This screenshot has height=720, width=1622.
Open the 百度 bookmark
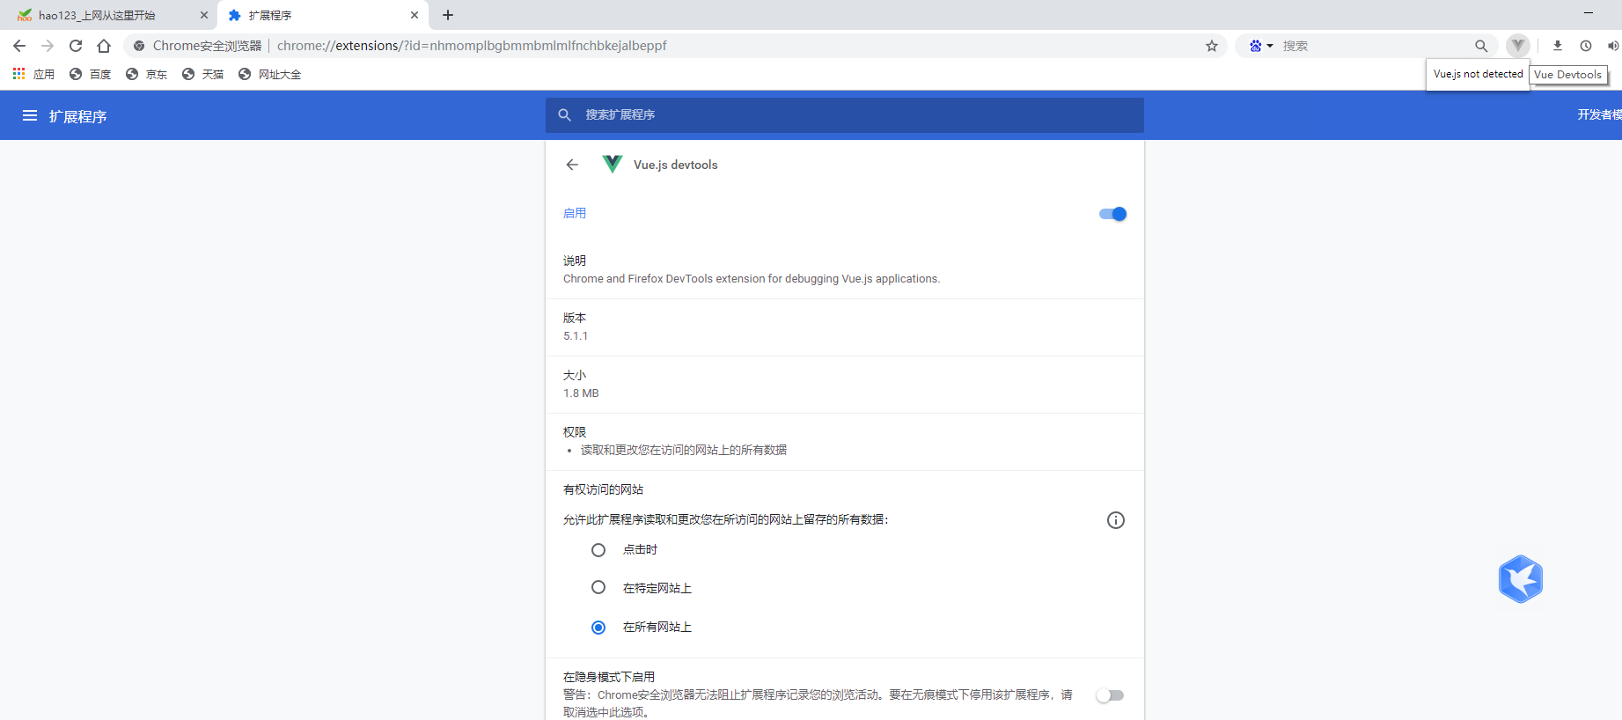91,74
